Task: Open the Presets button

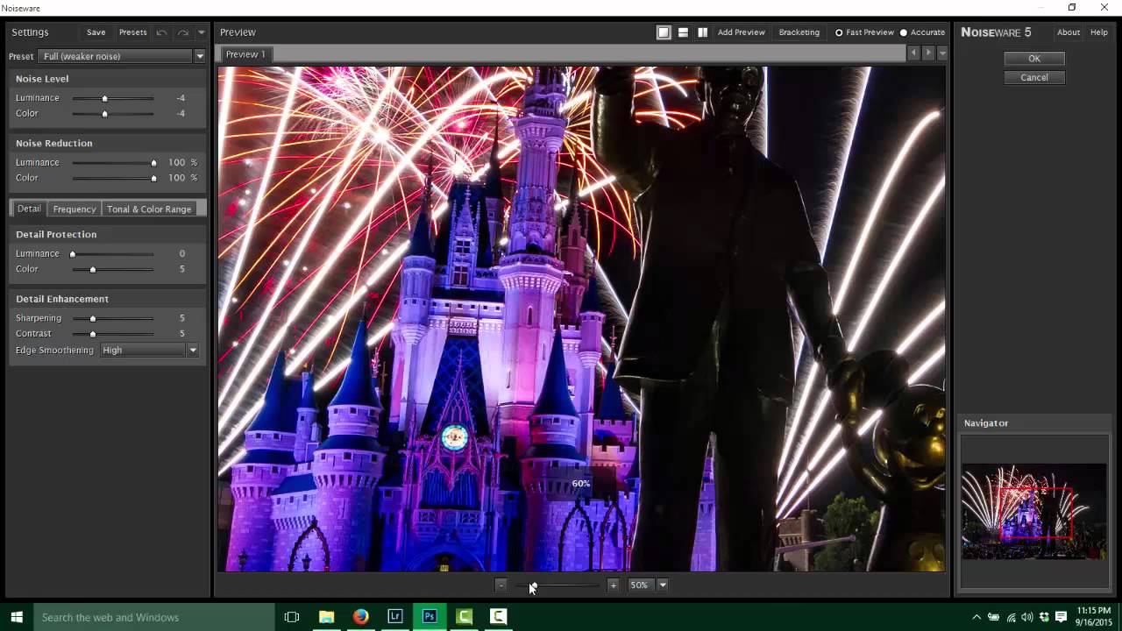Action: coord(133,32)
